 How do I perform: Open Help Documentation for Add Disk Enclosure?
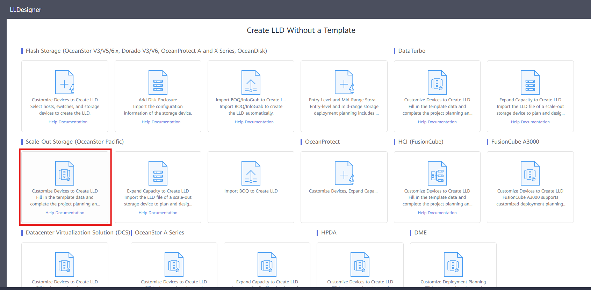(161, 122)
